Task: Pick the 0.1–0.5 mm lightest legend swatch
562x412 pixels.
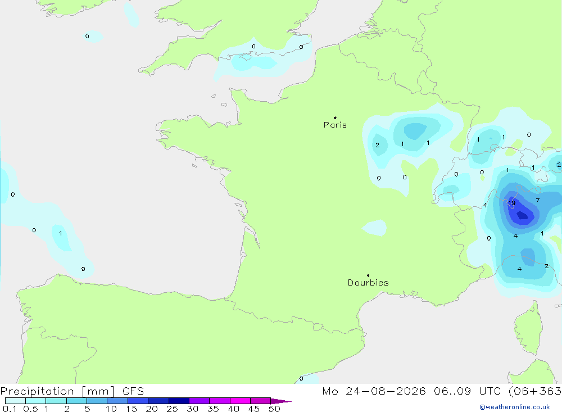Action: click(15, 401)
